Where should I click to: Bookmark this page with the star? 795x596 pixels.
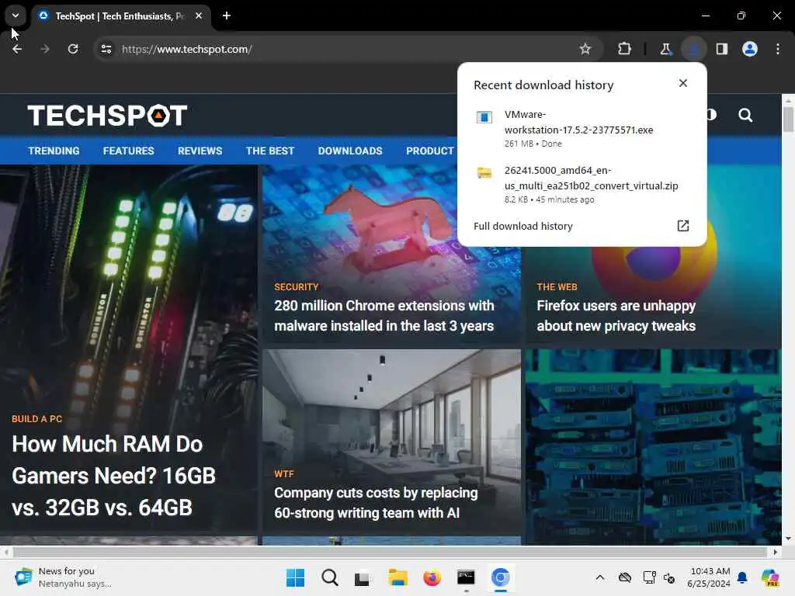585,49
